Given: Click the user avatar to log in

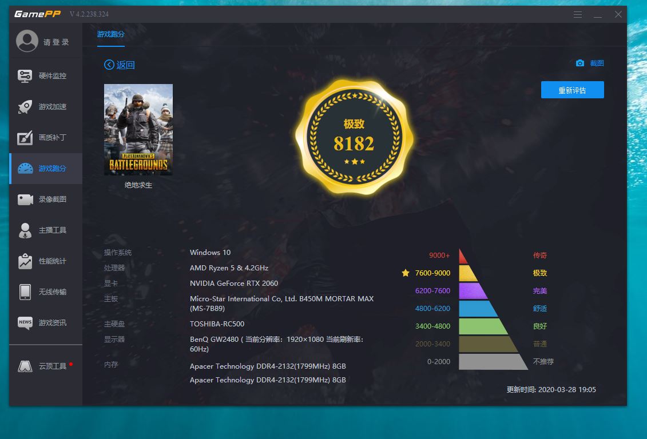Looking at the screenshot, I should click(27, 41).
